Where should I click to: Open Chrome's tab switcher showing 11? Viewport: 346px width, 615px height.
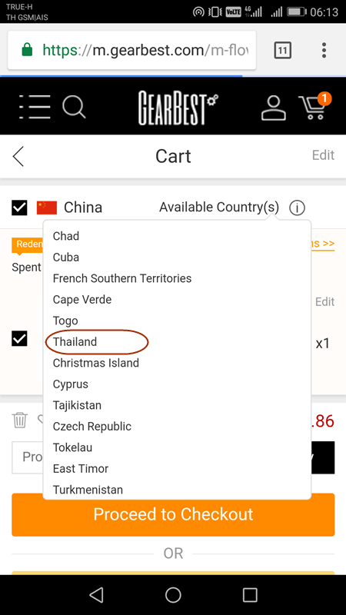(282, 50)
